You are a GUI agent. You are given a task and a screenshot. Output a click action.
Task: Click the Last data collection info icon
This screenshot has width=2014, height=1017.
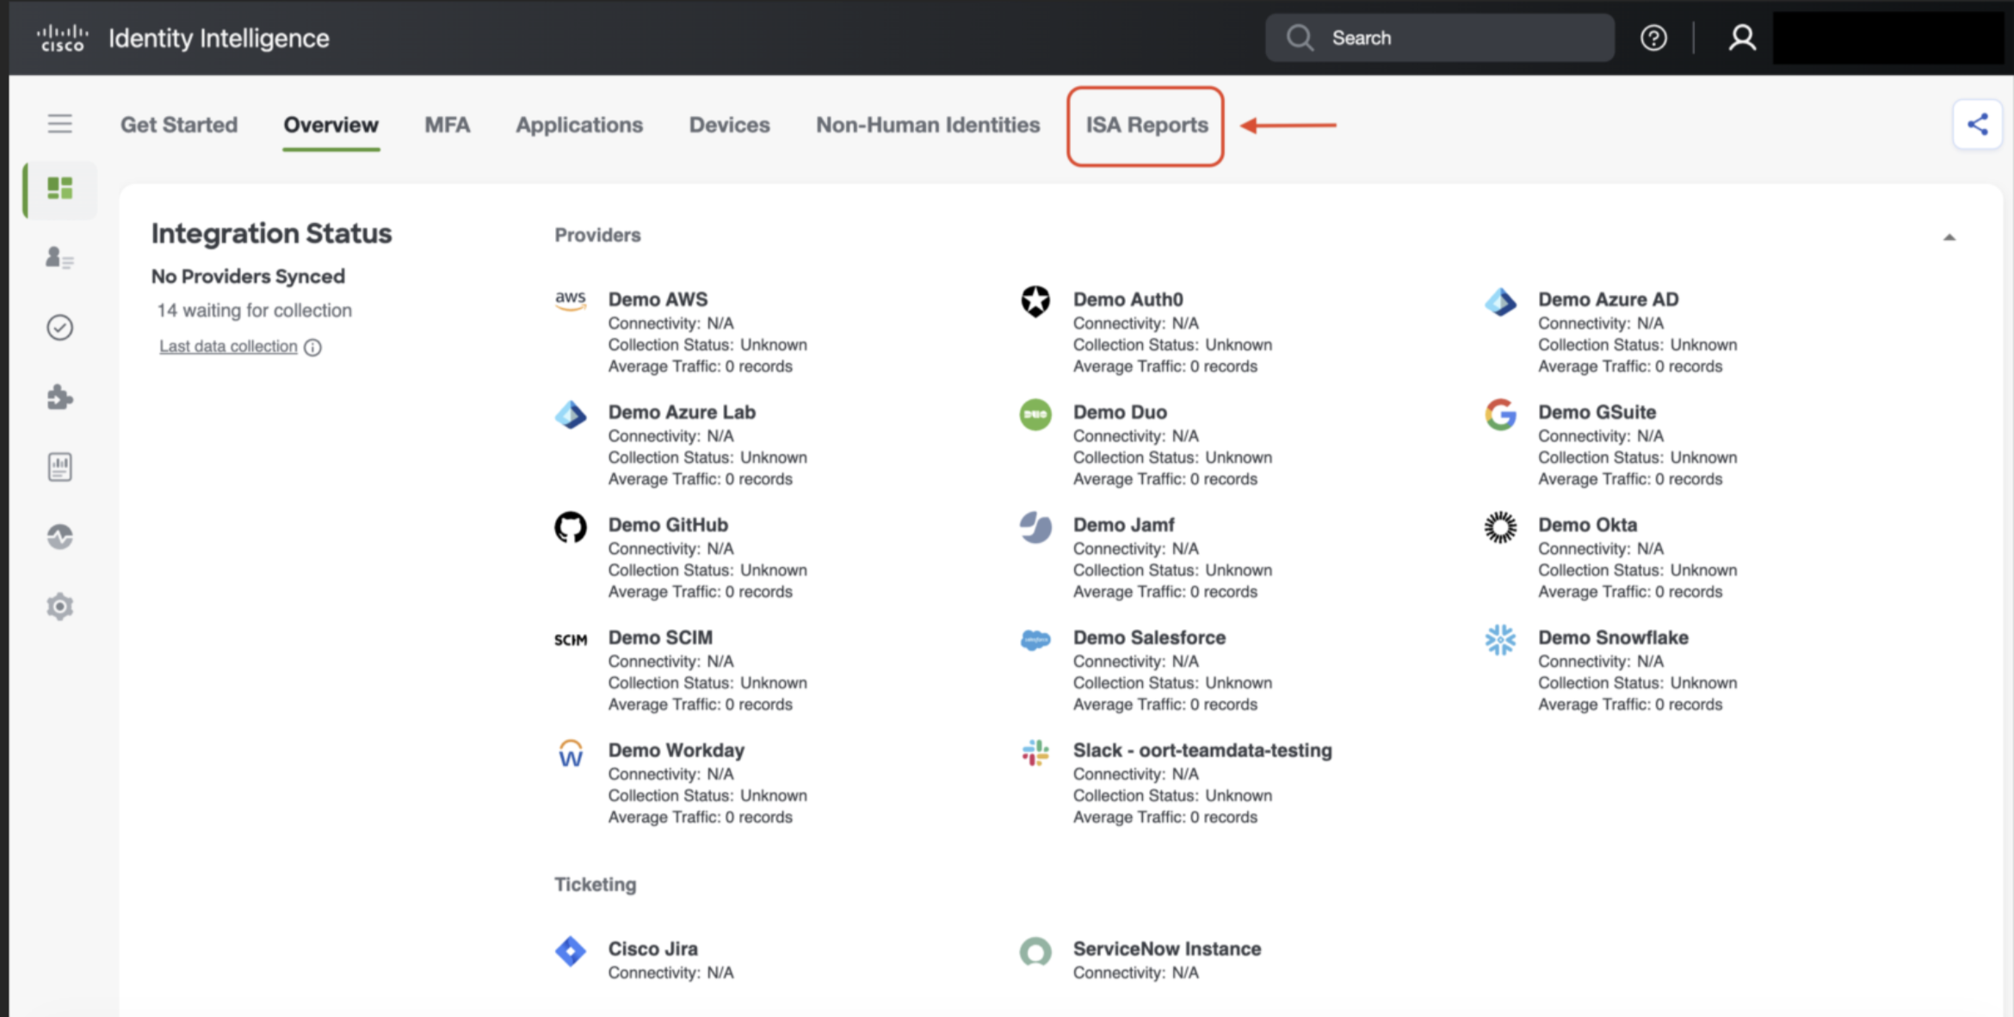[313, 348]
